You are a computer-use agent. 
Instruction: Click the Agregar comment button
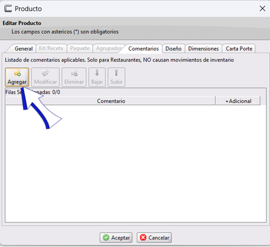pyautogui.click(x=17, y=77)
